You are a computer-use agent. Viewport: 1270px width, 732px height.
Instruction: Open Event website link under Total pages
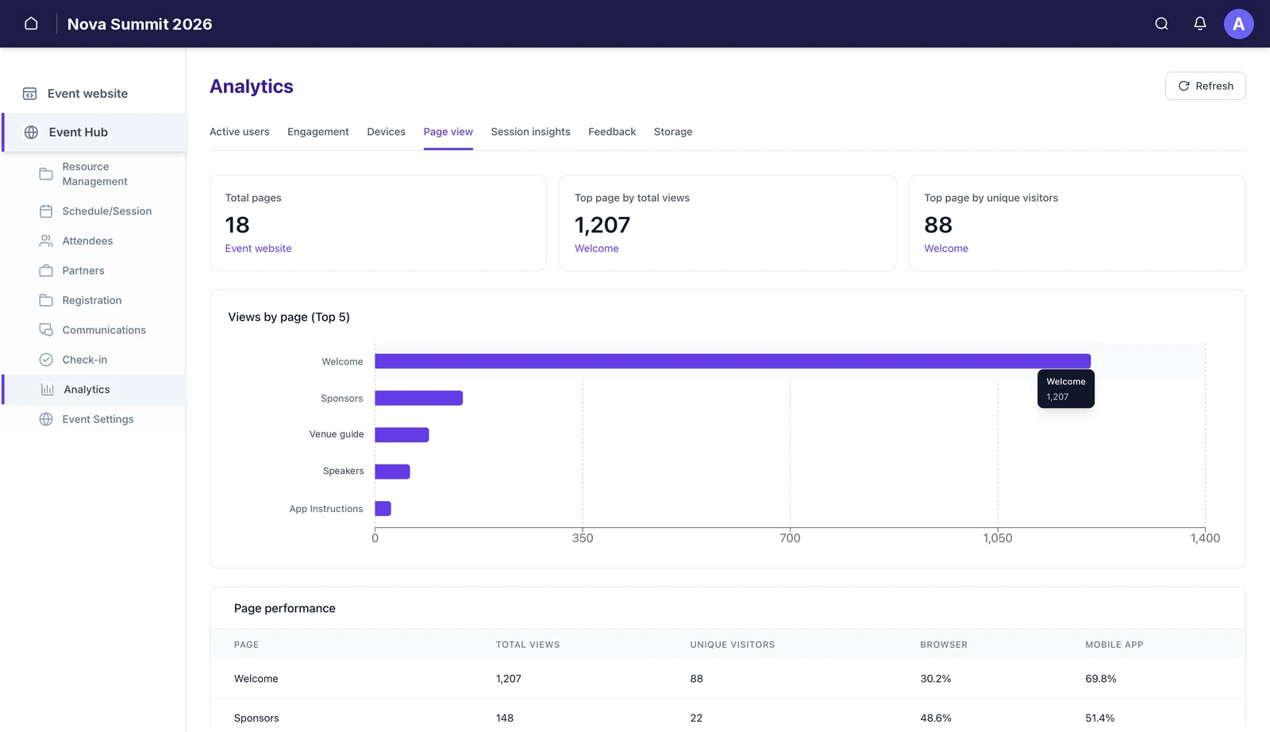[258, 248]
